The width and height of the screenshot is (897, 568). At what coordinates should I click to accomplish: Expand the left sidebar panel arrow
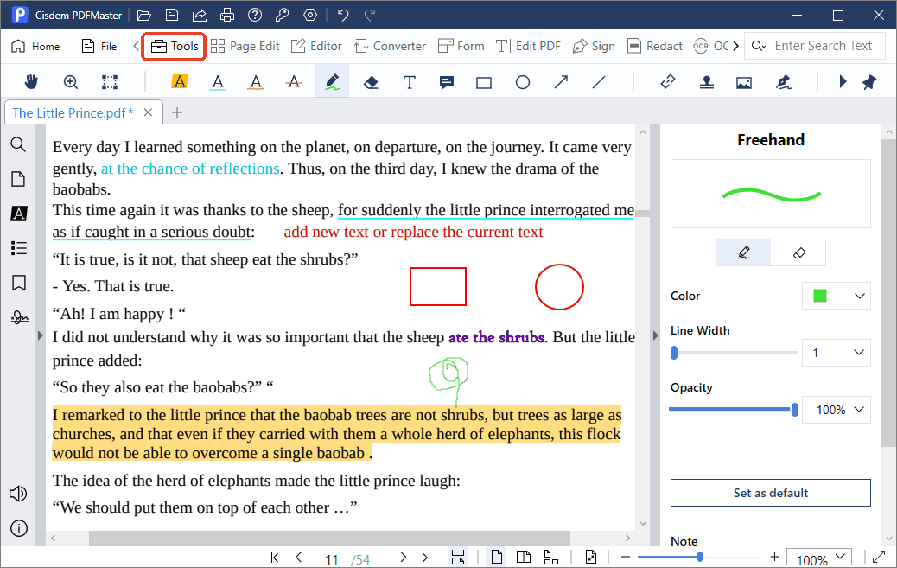(40, 335)
